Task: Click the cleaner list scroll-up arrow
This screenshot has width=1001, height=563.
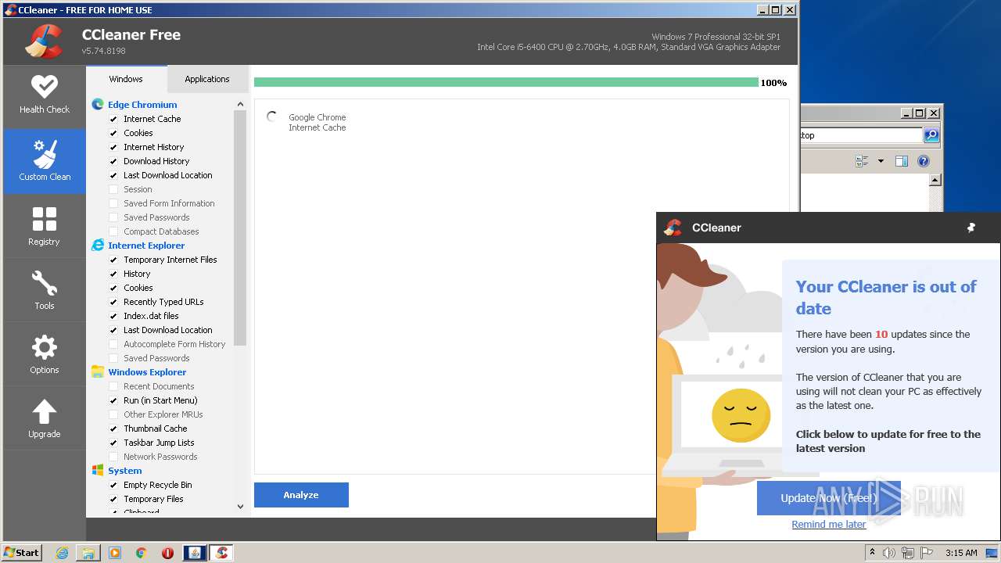Action: (240, 104)
